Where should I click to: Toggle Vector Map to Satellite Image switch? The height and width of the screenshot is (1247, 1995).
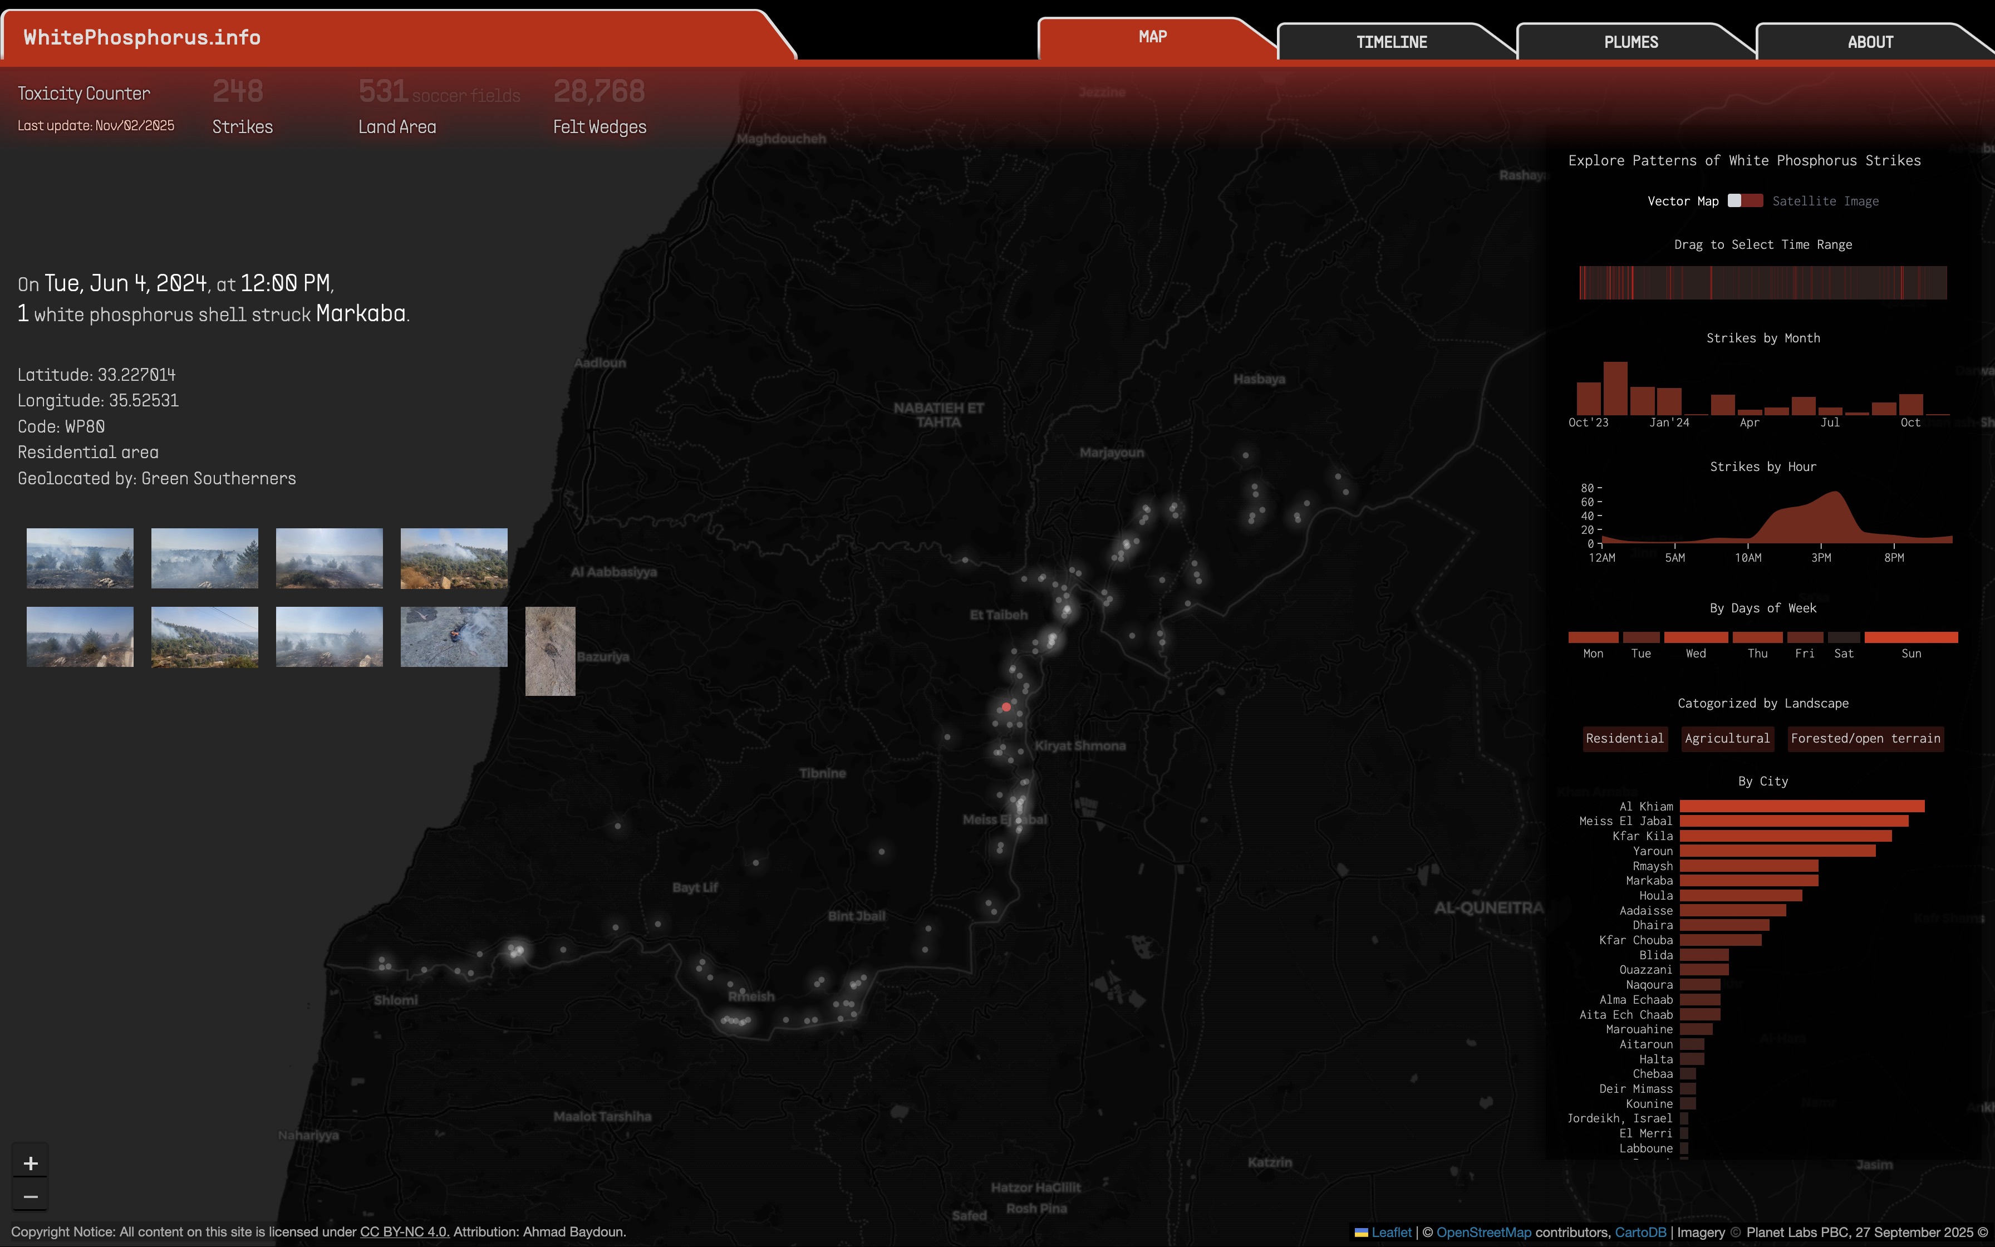pyautogui.click(x=1745, y=201)
